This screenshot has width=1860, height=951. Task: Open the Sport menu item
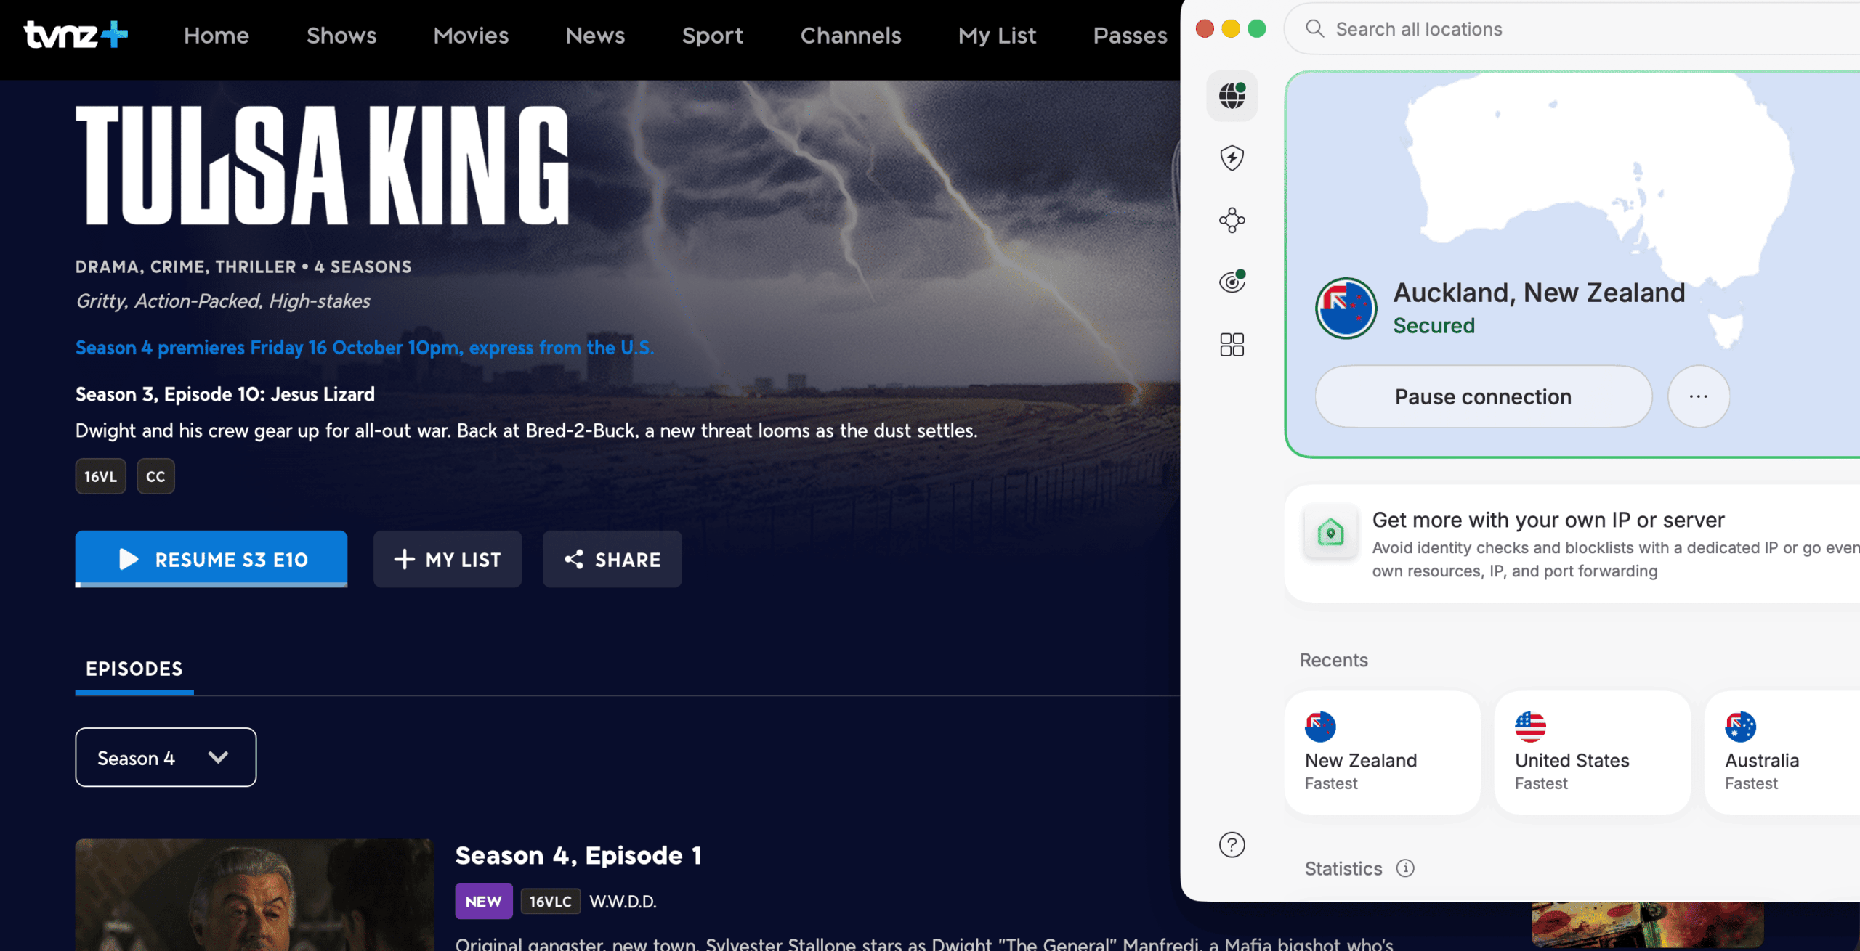tap(712, 36)
